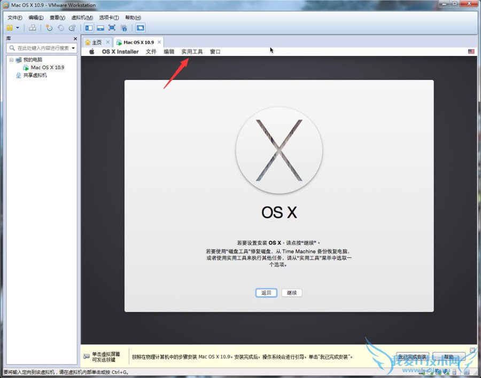The height and width of the screenshot is (378, 481).
Task: Open the OS X Installer menu
Action: point(120,51)
